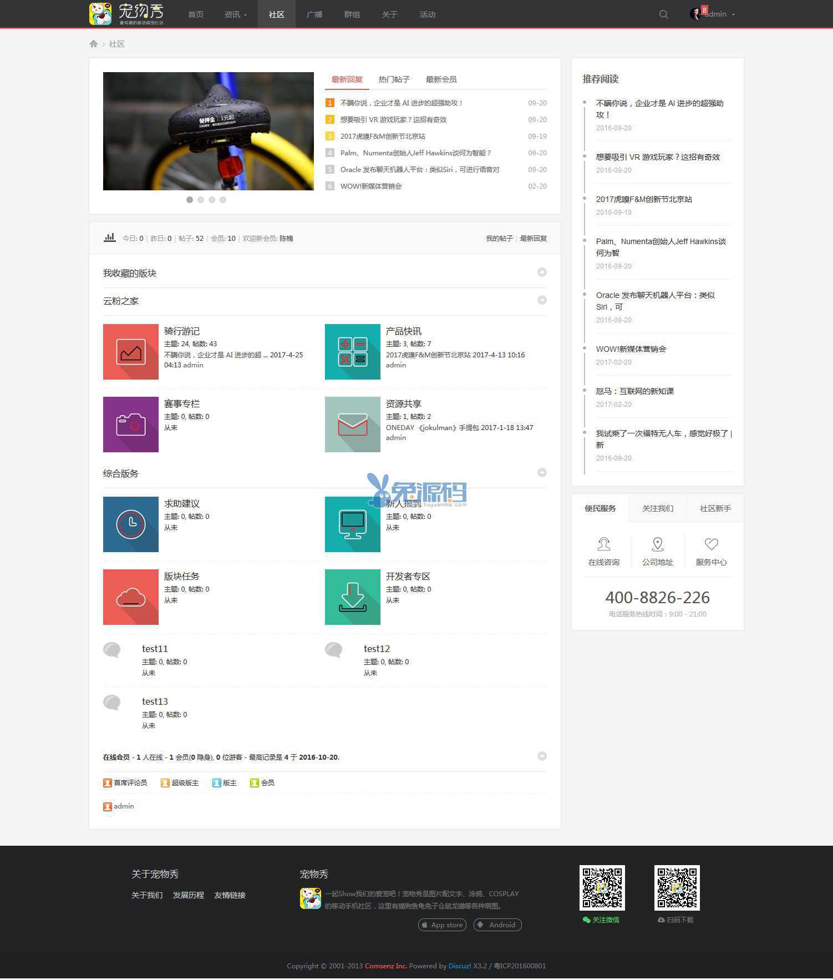Image resolution: width=833 pixels, height=980 pixels.
Task: Open 产品快讯 calculator icon
Action: point(353,352)
